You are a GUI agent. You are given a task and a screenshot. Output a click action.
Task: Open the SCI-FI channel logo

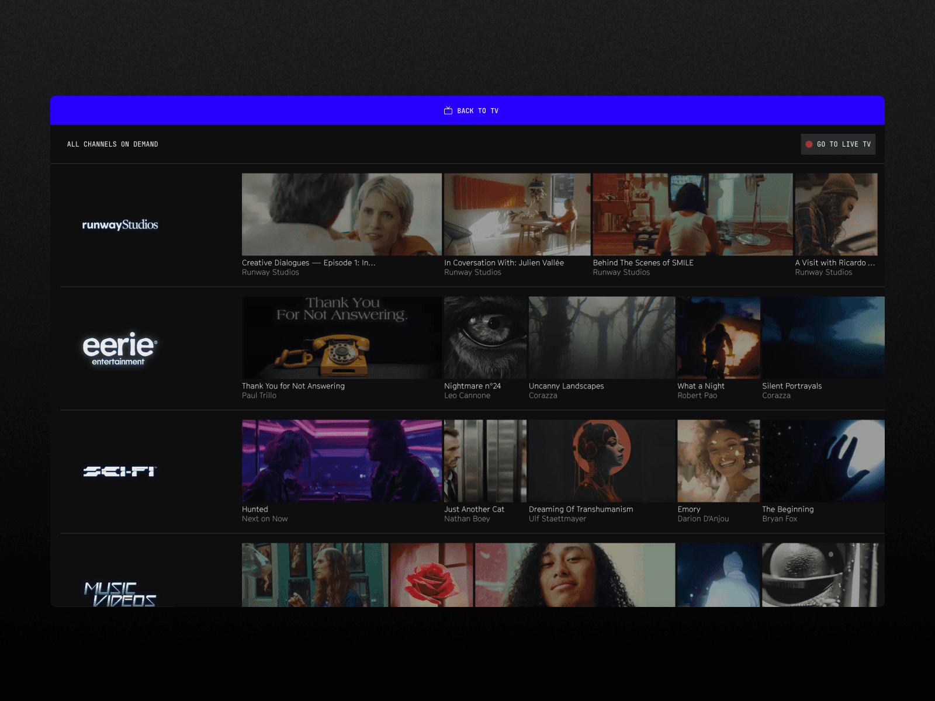pyautogui.click(x=120, y=471)
